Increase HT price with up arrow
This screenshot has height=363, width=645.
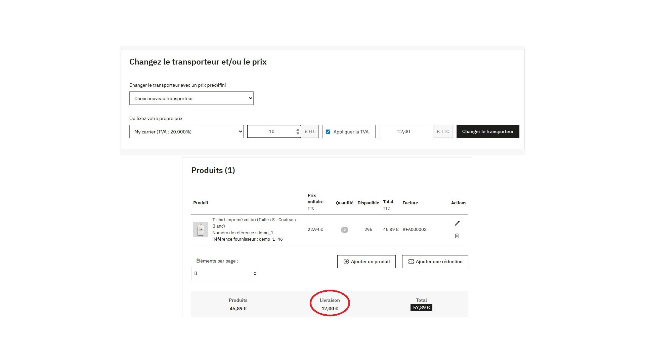(x=298, y=129)
